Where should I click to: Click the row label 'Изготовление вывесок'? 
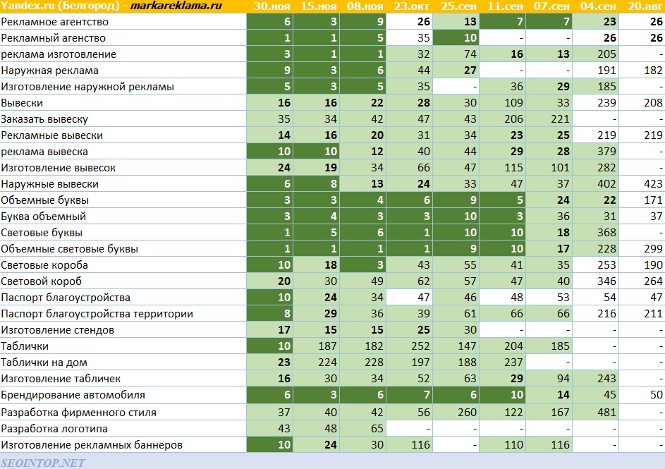(x=58, y=168)
